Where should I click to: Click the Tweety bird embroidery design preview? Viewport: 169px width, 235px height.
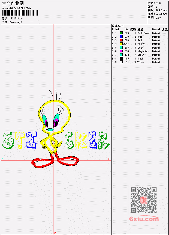point(56,129)
